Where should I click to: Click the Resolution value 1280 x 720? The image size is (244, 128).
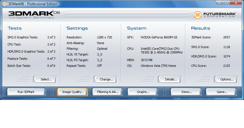[105, 37]
